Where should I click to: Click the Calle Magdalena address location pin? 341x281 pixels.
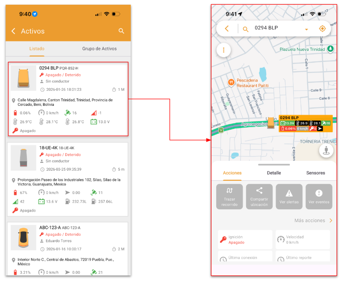pos(14,101)
